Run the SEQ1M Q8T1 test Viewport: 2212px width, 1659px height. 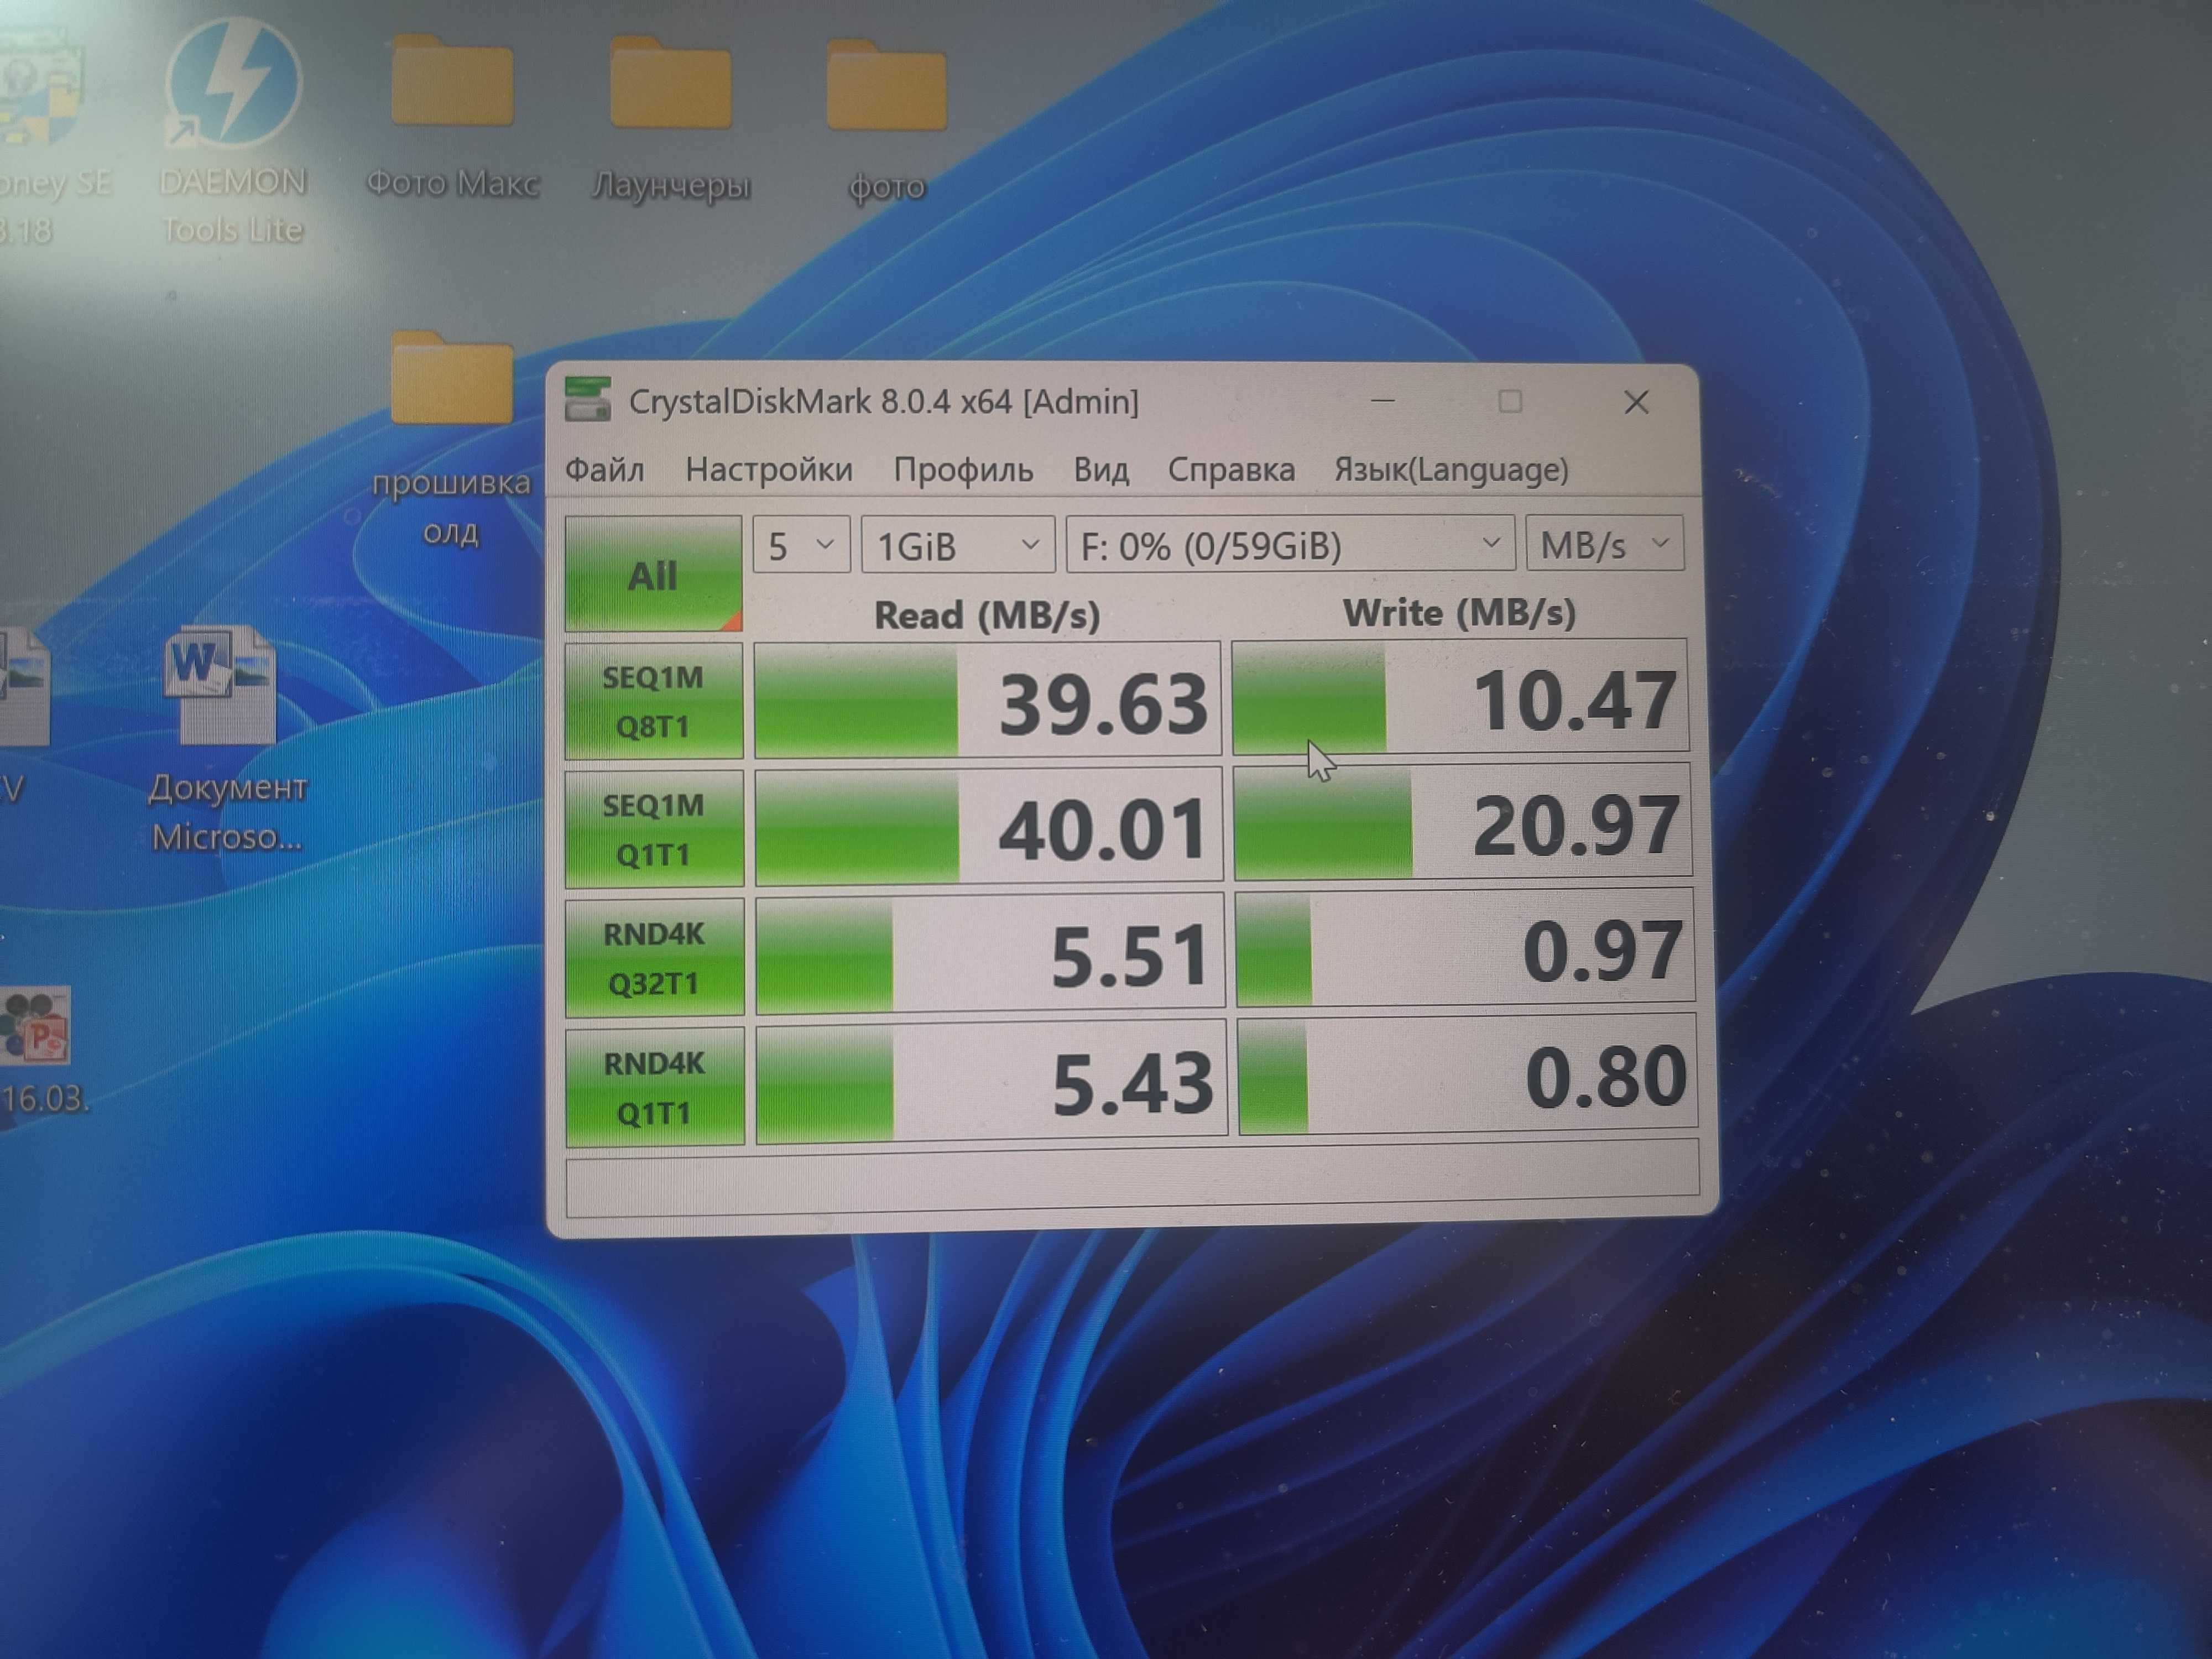point(654,701)
